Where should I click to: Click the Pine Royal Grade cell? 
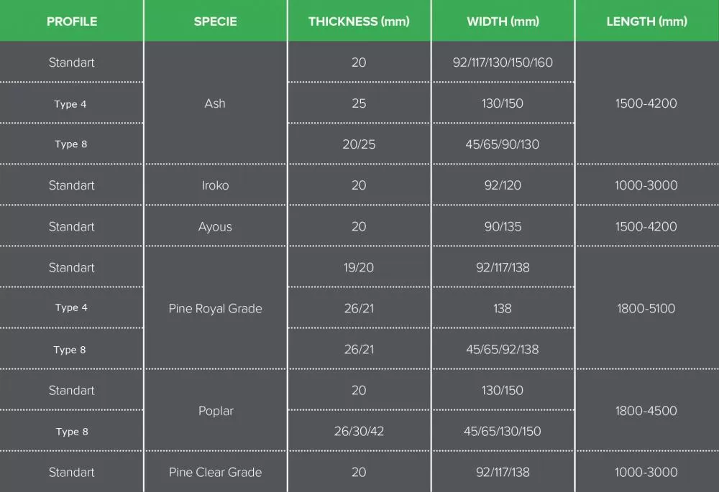click(215, 309)
